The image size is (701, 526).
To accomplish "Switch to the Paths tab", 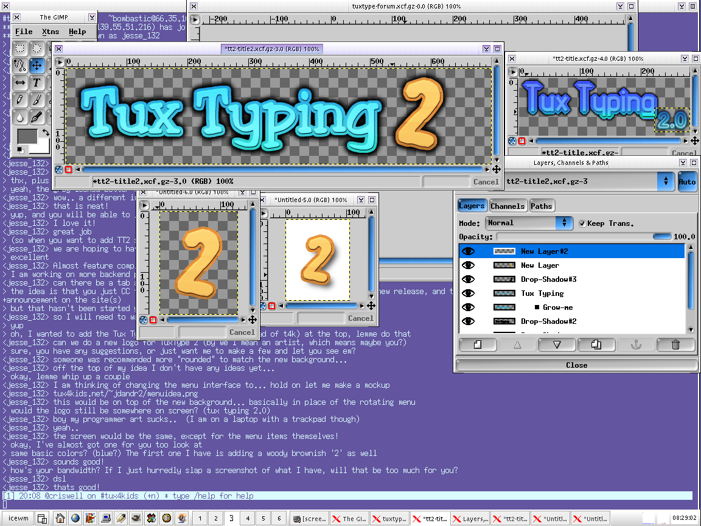I will [542, 206].
